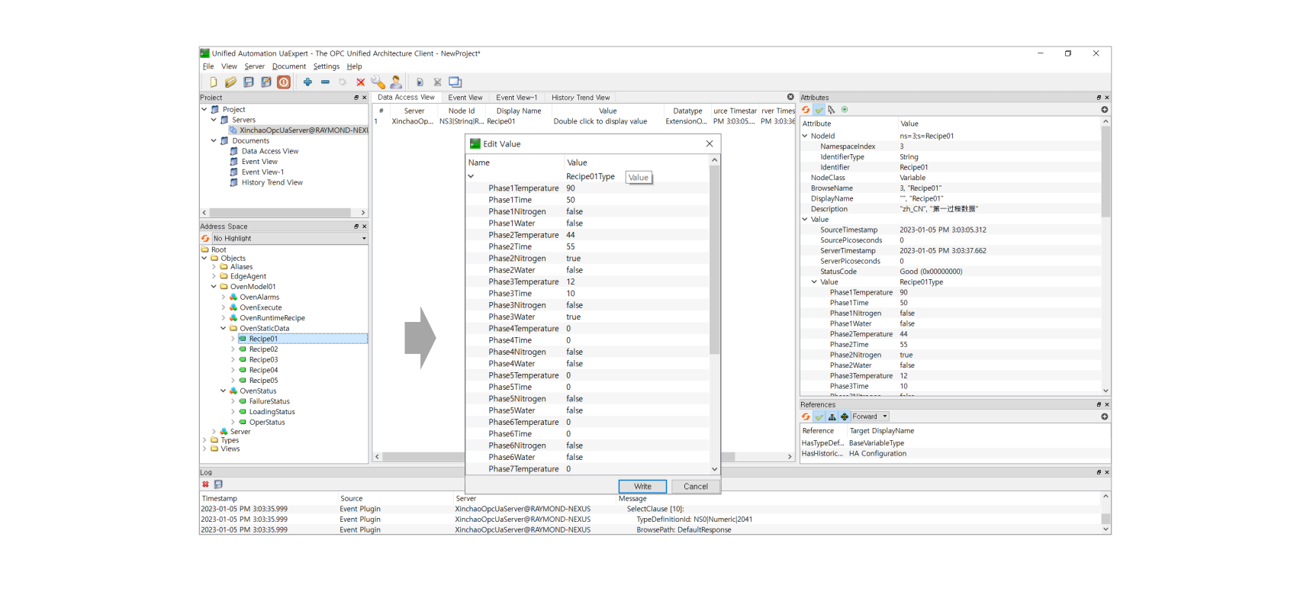1297x595 pixels.
Task: Click the blue plus add server icon
Action: click(x=307, y=82)
